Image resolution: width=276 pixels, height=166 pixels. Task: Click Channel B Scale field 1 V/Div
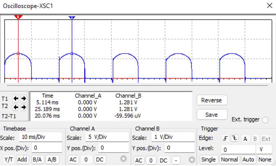tap(173, 137)
